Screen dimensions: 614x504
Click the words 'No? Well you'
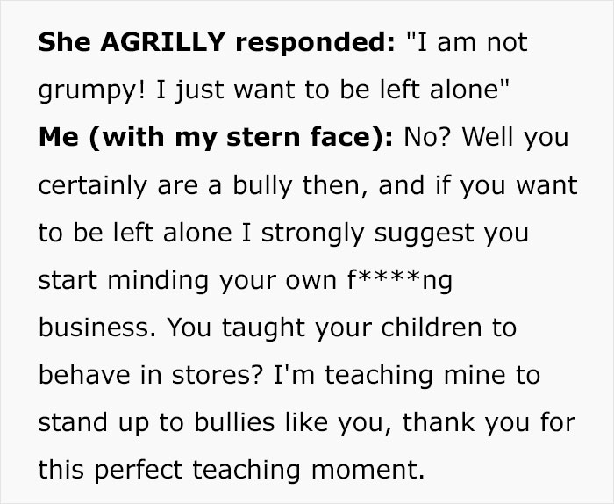click(x=486, y=138)
